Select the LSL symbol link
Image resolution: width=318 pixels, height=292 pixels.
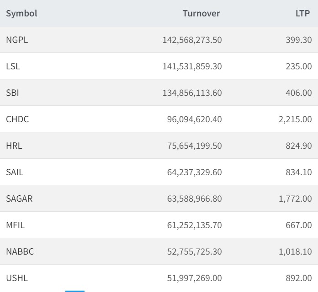[x=13, y=66]
